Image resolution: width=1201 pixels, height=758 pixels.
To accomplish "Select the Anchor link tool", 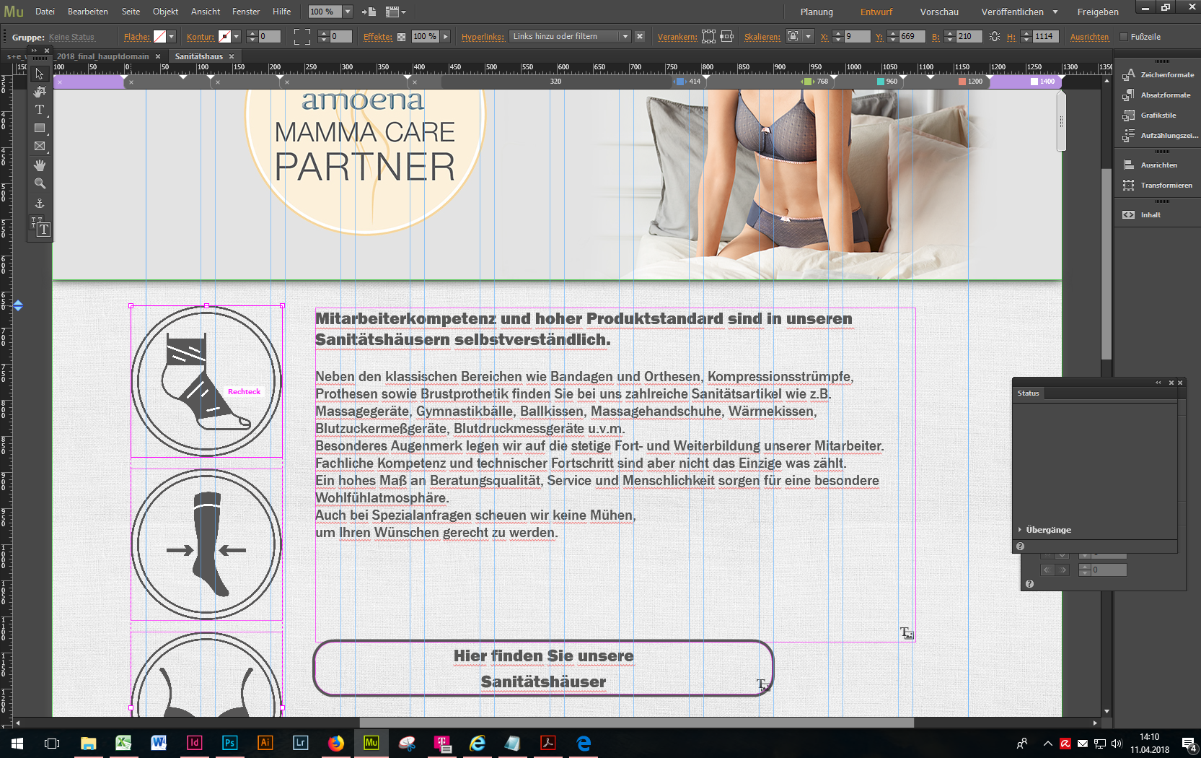I will click(x=40, y=204).
